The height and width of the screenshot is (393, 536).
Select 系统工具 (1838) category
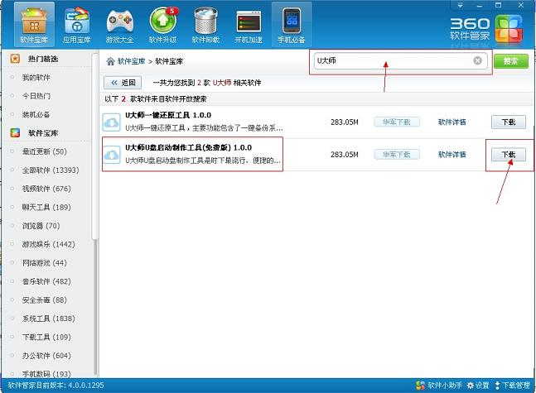pyautogui.click(x=49, y=319)
